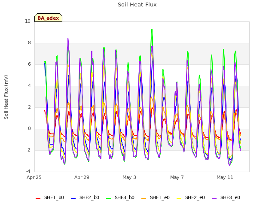Click the y-axis value 4
This screenshot has height=206, width=275.
29,86
